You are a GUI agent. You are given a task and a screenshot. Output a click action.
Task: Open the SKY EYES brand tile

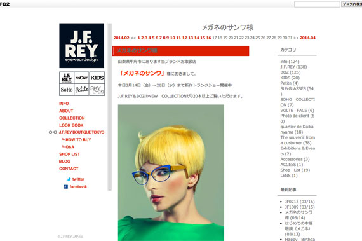point(97,90)
